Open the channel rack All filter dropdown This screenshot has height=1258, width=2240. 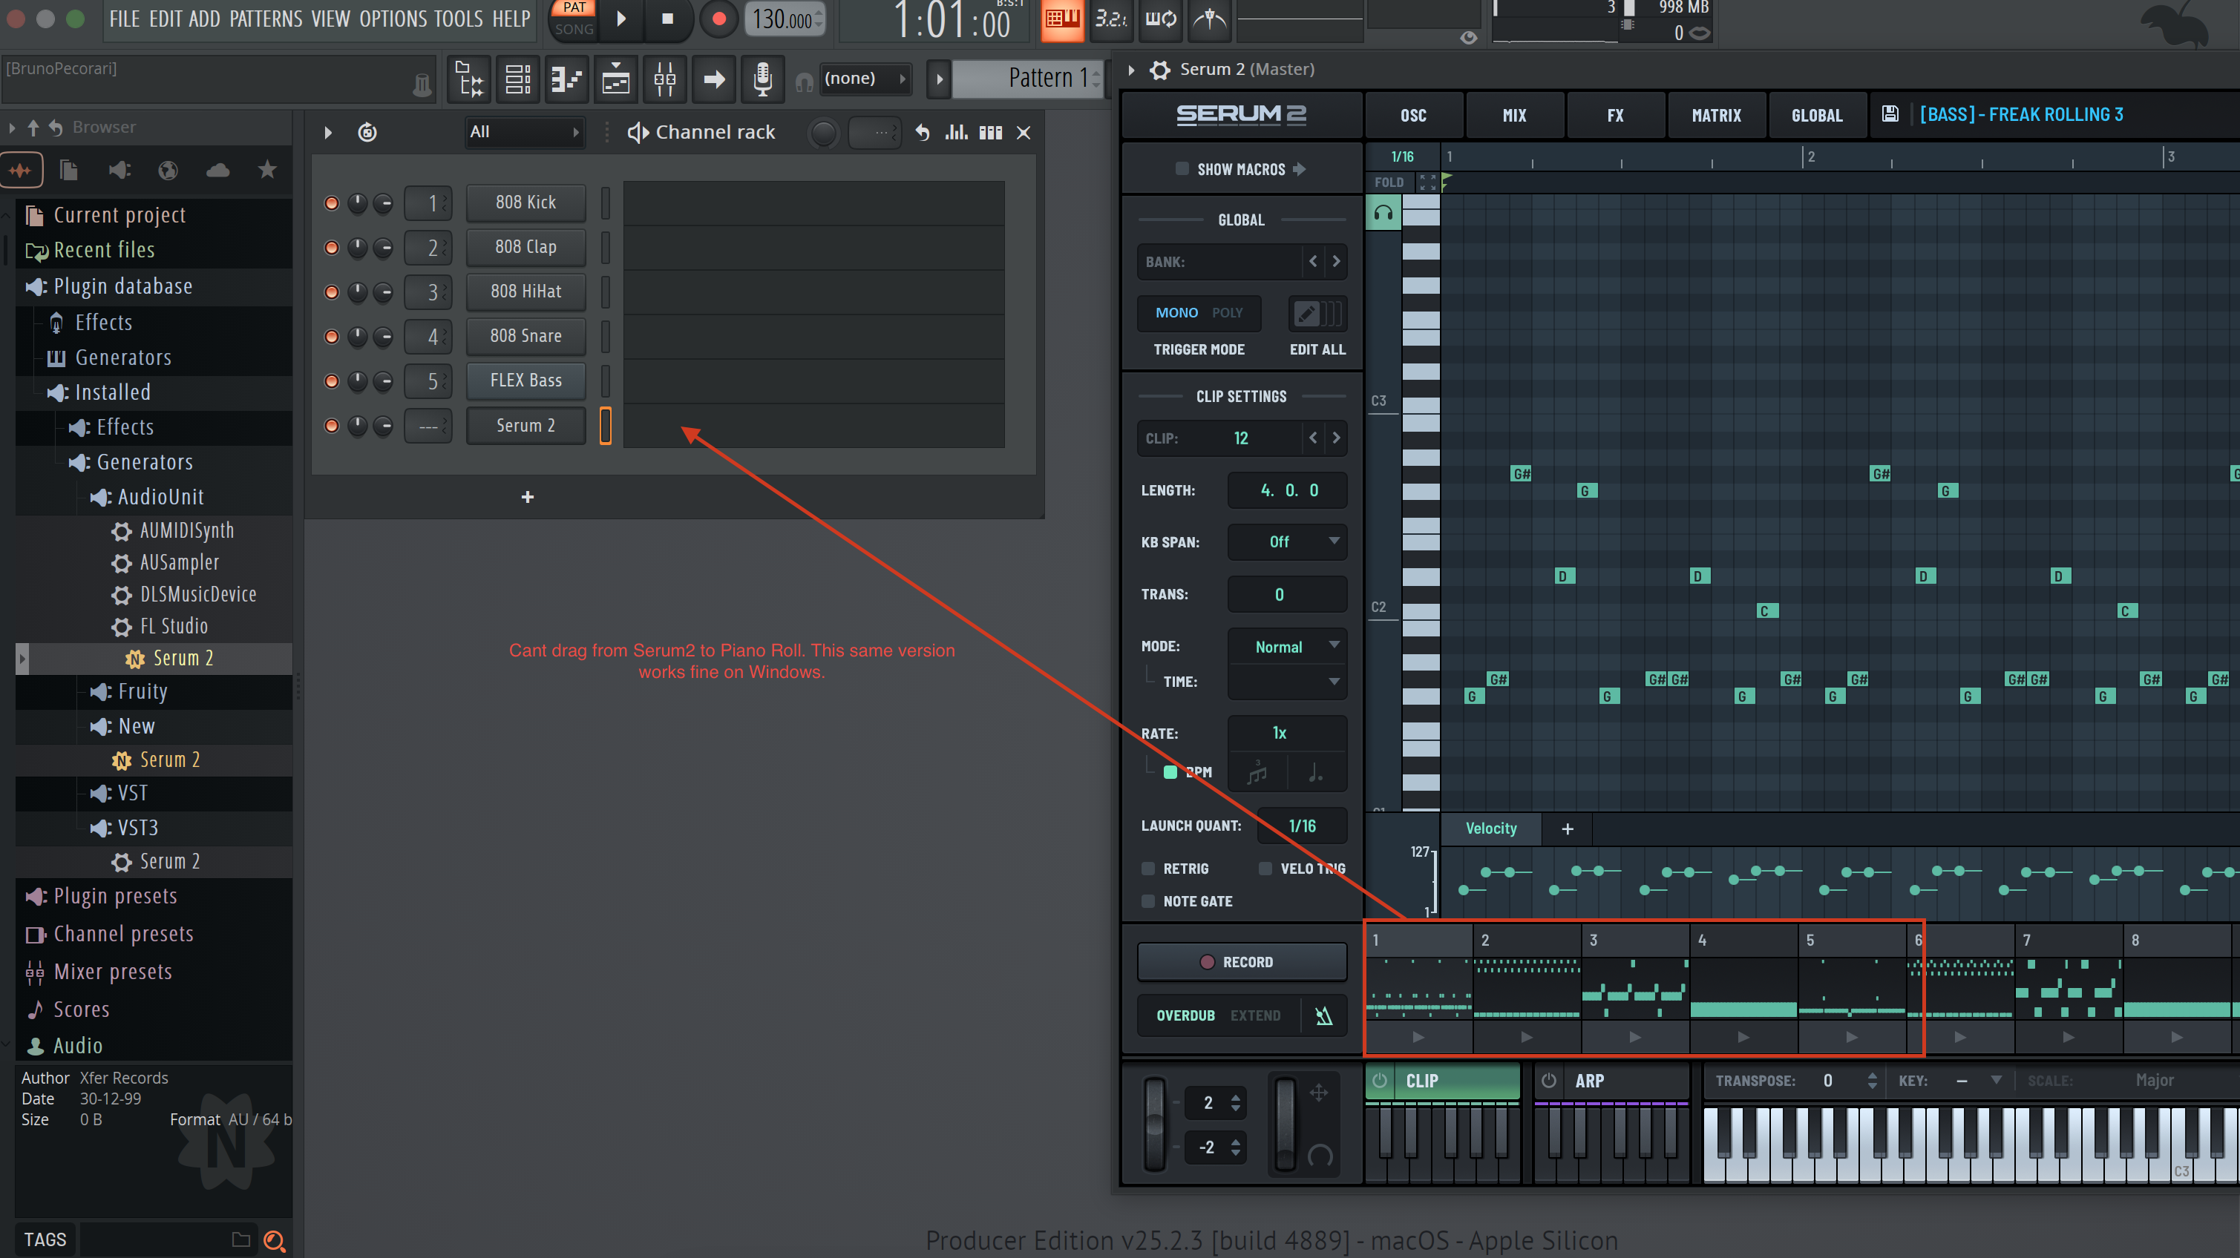click(x=523, y=132)
